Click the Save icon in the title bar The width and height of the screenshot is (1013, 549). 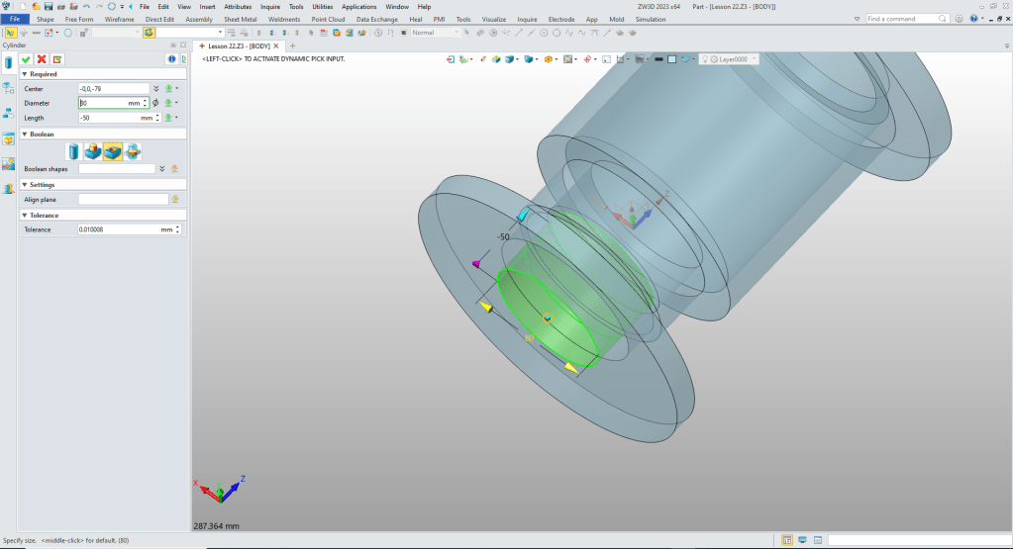tap(48, 7)
